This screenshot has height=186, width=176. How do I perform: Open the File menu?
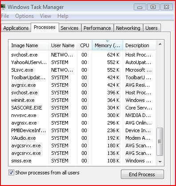click(5, 16)
